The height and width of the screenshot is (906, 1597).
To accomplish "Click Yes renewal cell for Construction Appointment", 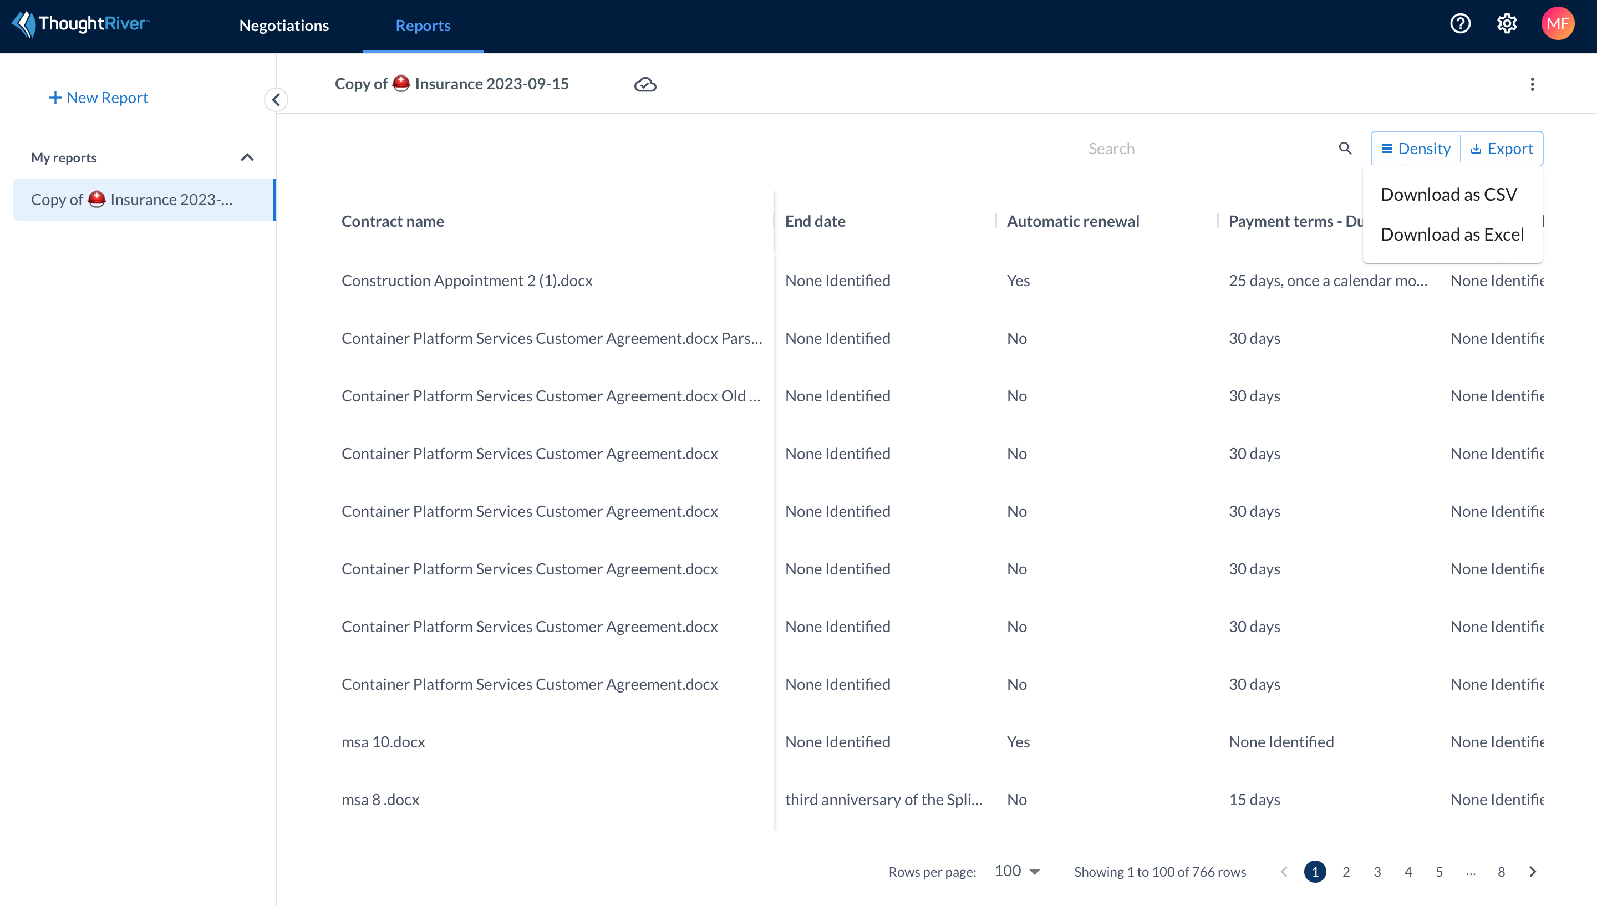I will (x=1019, y=281).
